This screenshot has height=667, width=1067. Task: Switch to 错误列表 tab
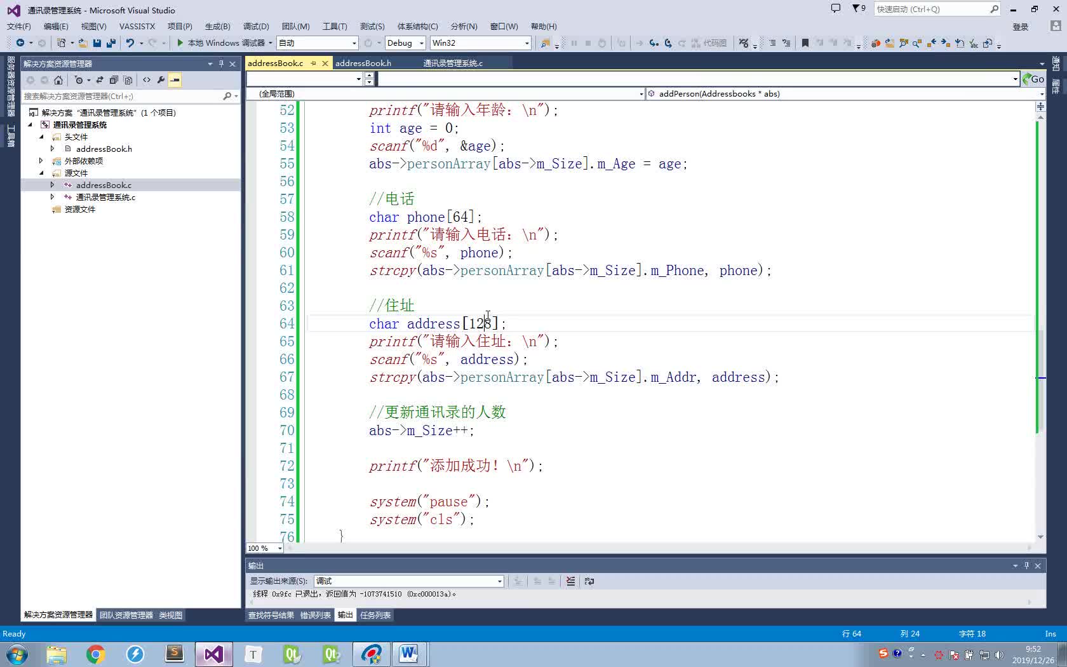315,615
